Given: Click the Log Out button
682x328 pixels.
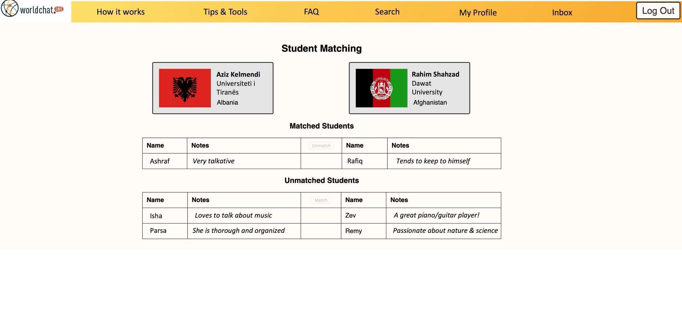Looking at the screenshot, I should (658, 11).
